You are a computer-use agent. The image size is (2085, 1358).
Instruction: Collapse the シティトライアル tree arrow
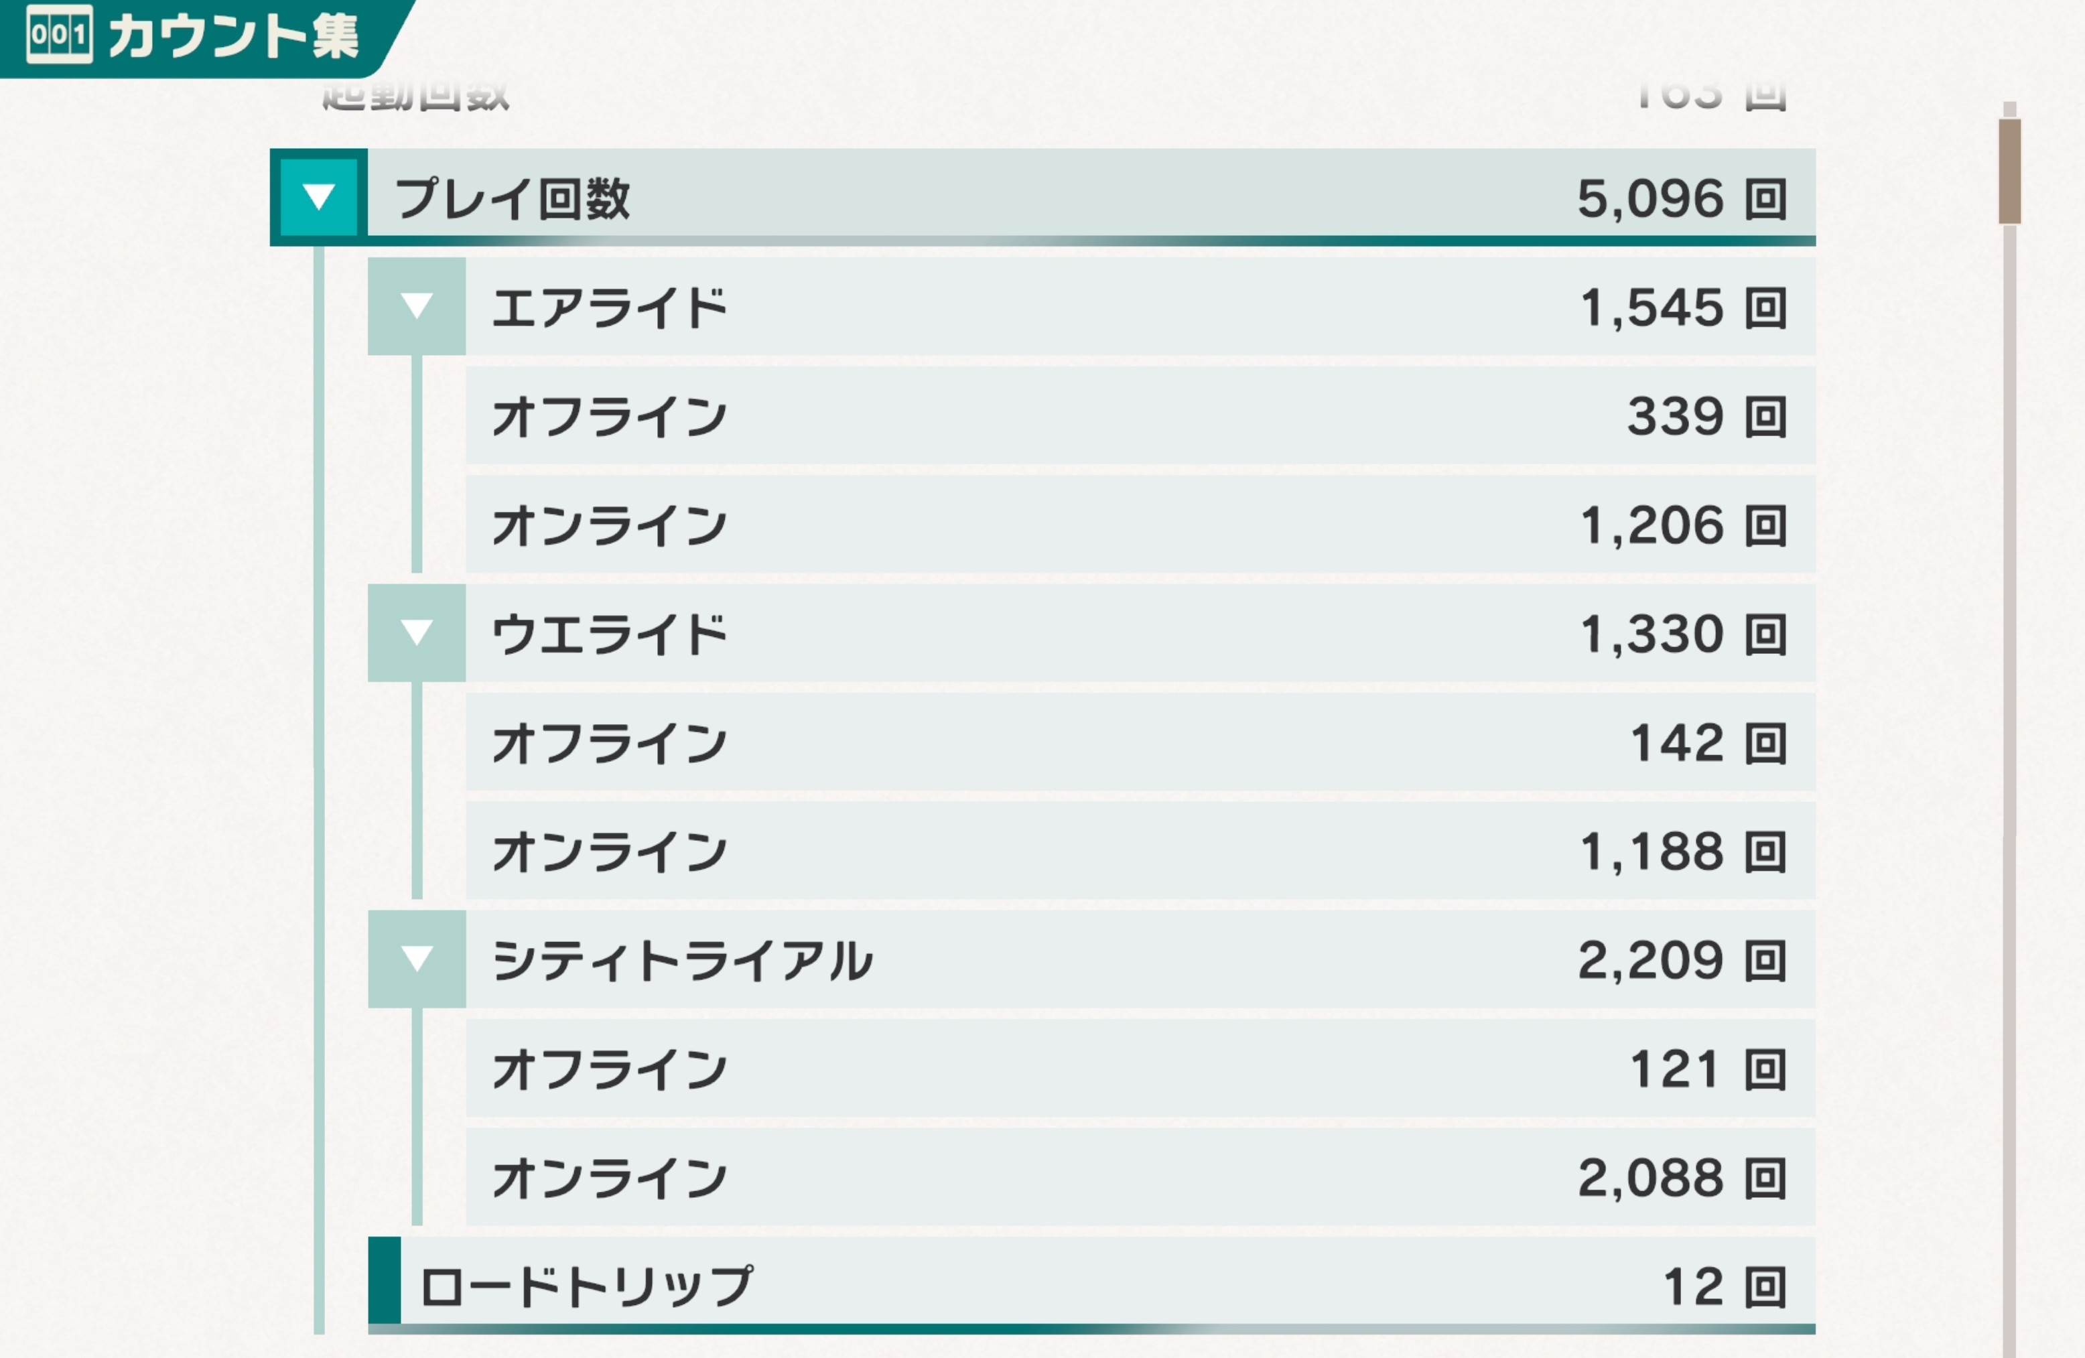coord(416,959)
